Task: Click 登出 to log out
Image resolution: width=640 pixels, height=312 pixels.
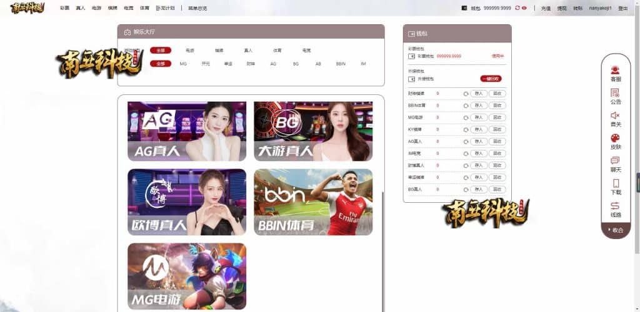Action: [x=623, y=8]
